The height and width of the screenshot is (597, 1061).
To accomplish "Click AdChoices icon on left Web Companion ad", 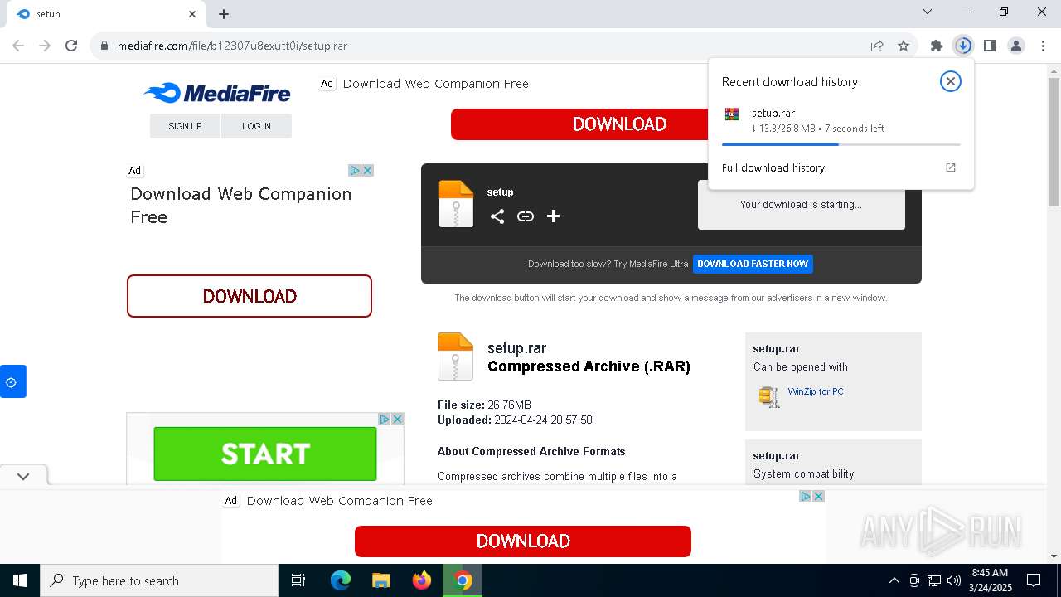I will coord(355,170).
